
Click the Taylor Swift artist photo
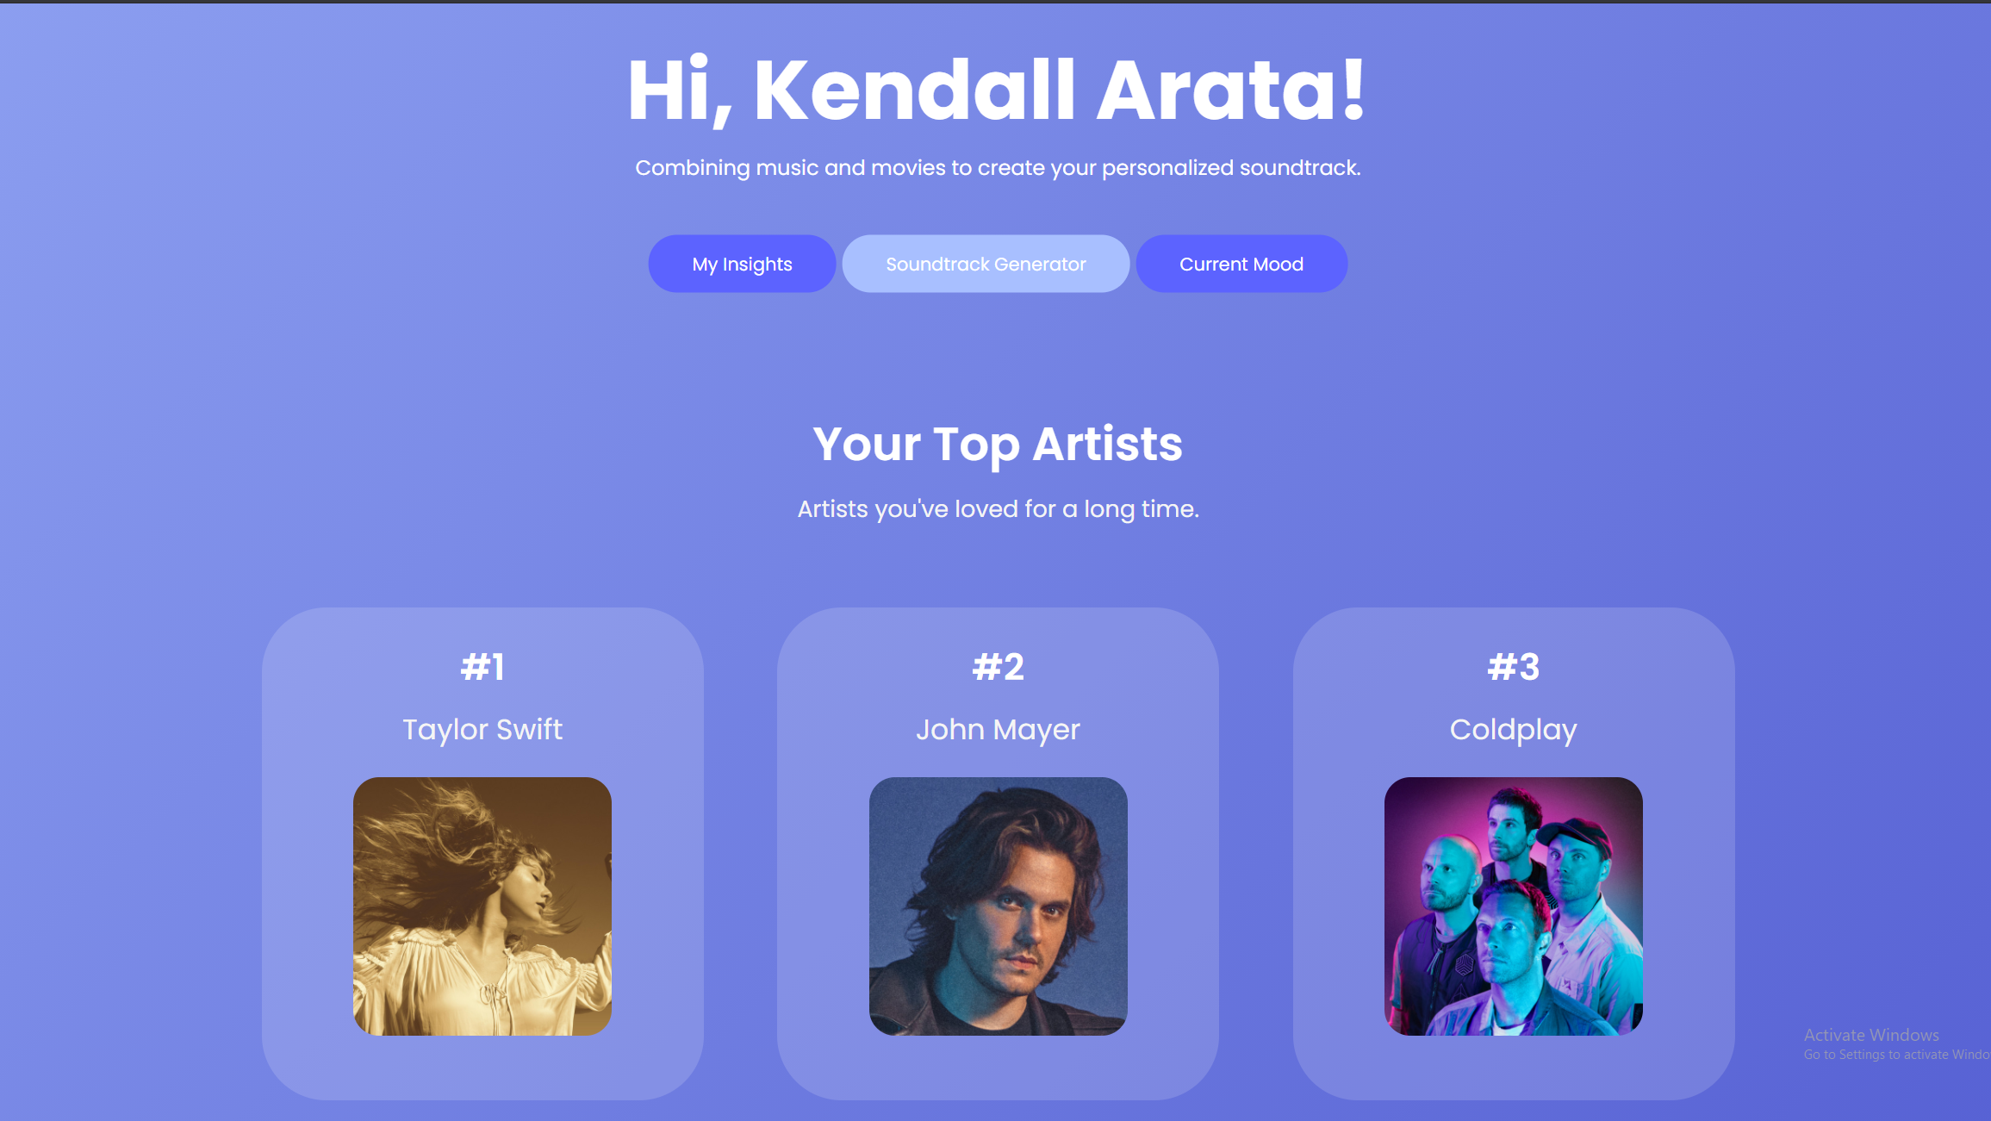tap(482, 906)
